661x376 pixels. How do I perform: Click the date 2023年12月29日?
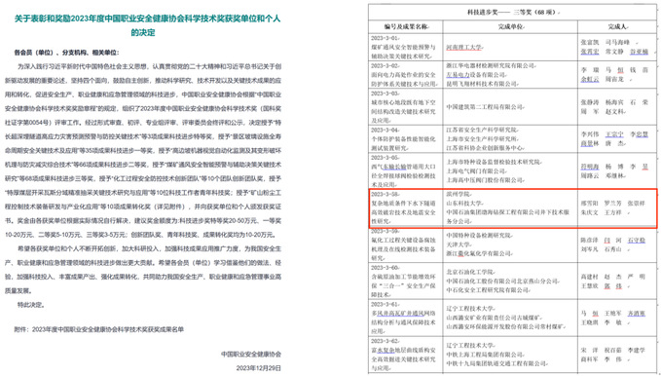[x=258, y=368]
